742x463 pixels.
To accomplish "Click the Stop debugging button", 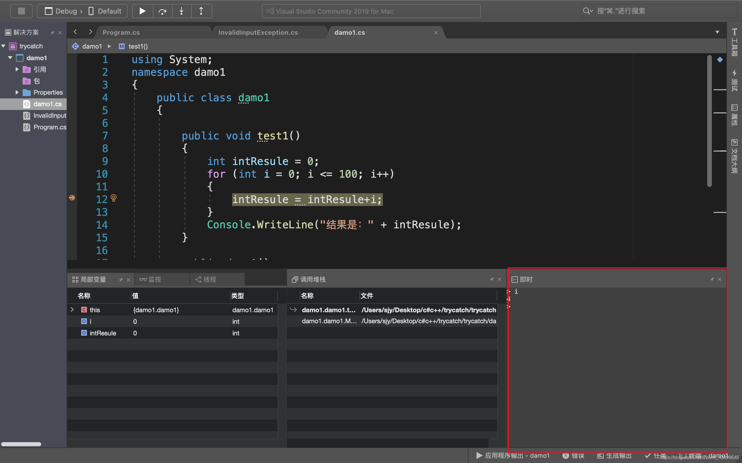I will (x=21, y=11).
